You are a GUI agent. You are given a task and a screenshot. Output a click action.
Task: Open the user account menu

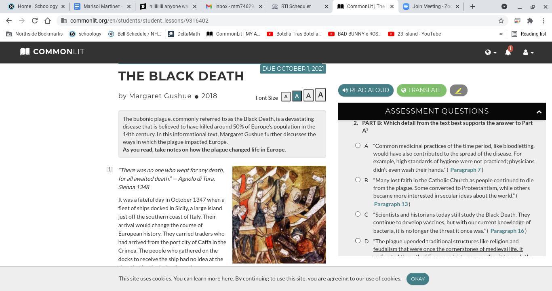pyautogui.click(x=528, y=52)
